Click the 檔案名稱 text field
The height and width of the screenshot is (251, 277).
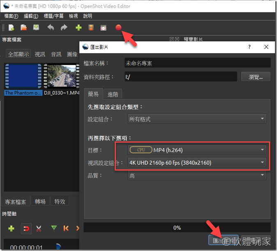[197, 63]
